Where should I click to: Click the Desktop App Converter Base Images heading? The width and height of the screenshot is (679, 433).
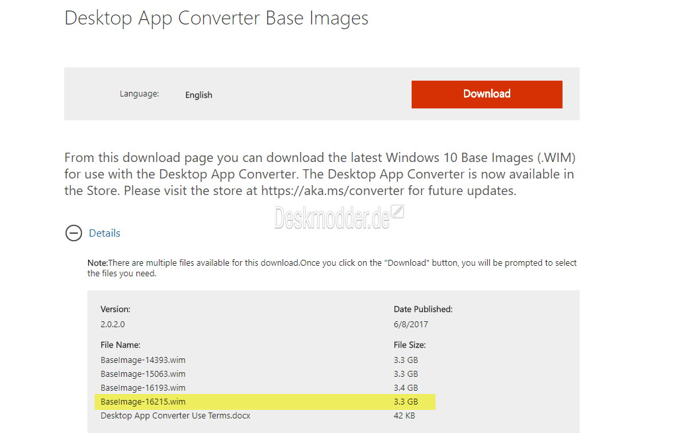pyautogui.click(x=216, y=18)
